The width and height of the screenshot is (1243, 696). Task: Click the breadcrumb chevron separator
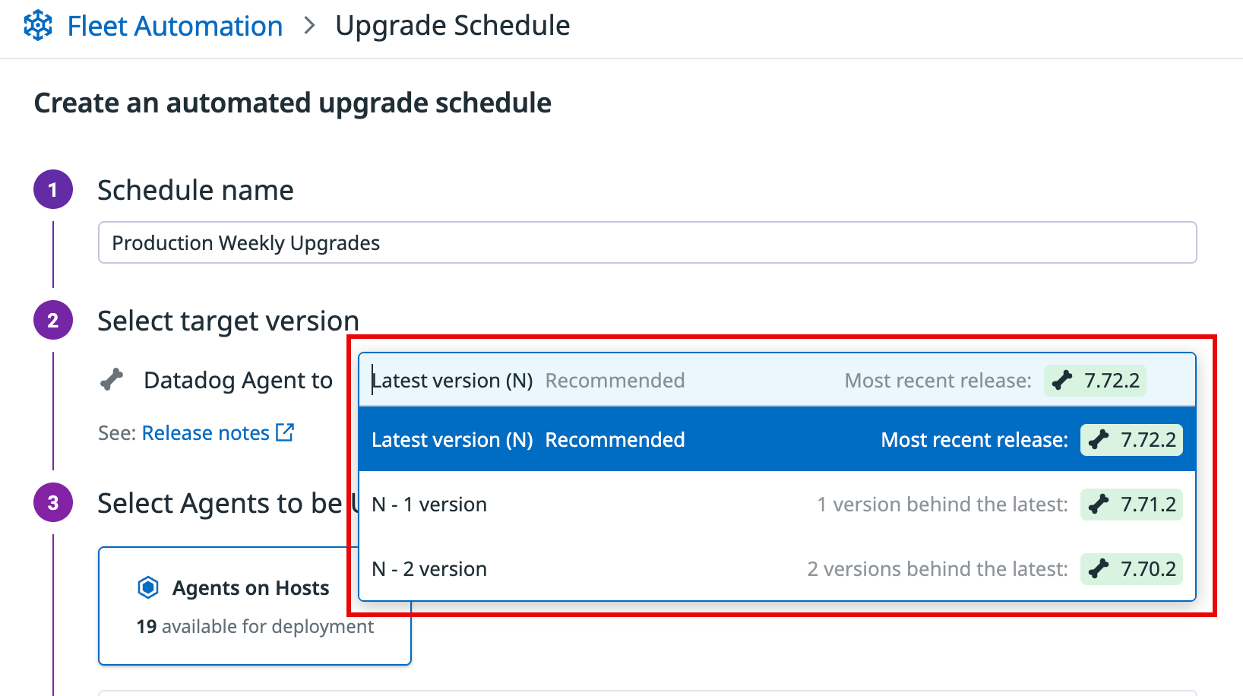[x=309, y=26]
